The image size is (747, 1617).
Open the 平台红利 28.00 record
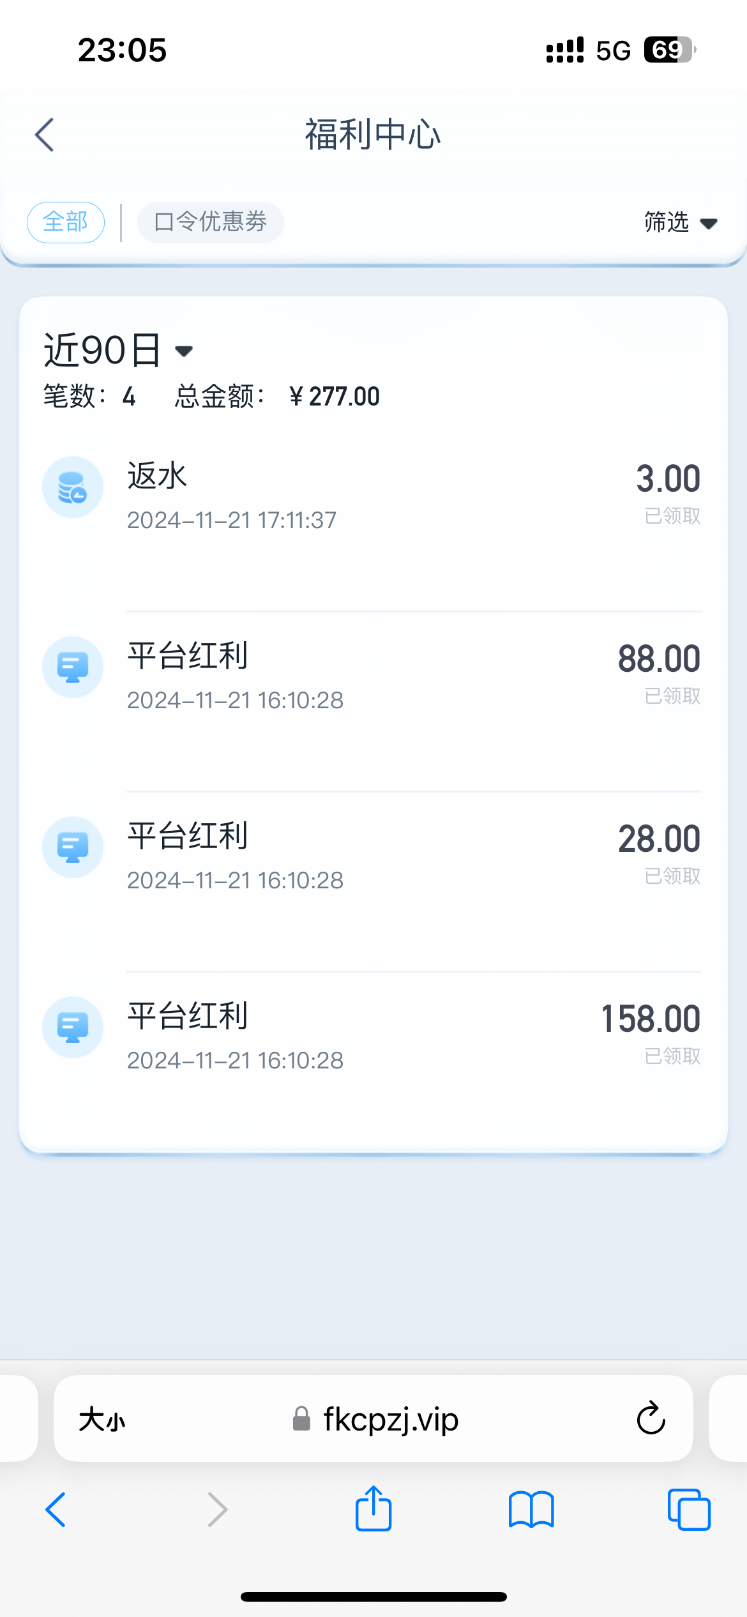click(x=383, y=857)
